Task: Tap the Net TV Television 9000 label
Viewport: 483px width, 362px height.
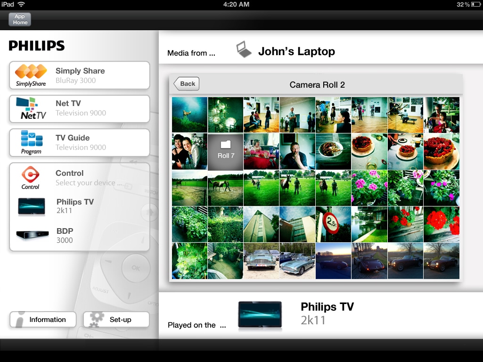Action: tap(81, 108)
